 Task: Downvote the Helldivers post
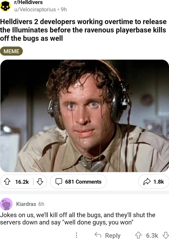coord(40,182)
